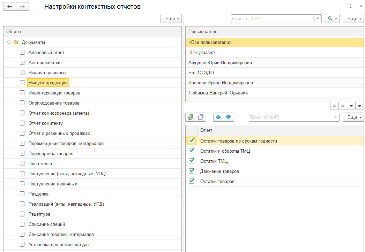Disable the 'Движение товаров' report checkbox
The width and height of the screenshot is (365, 252).
click(x=191, y=171)
